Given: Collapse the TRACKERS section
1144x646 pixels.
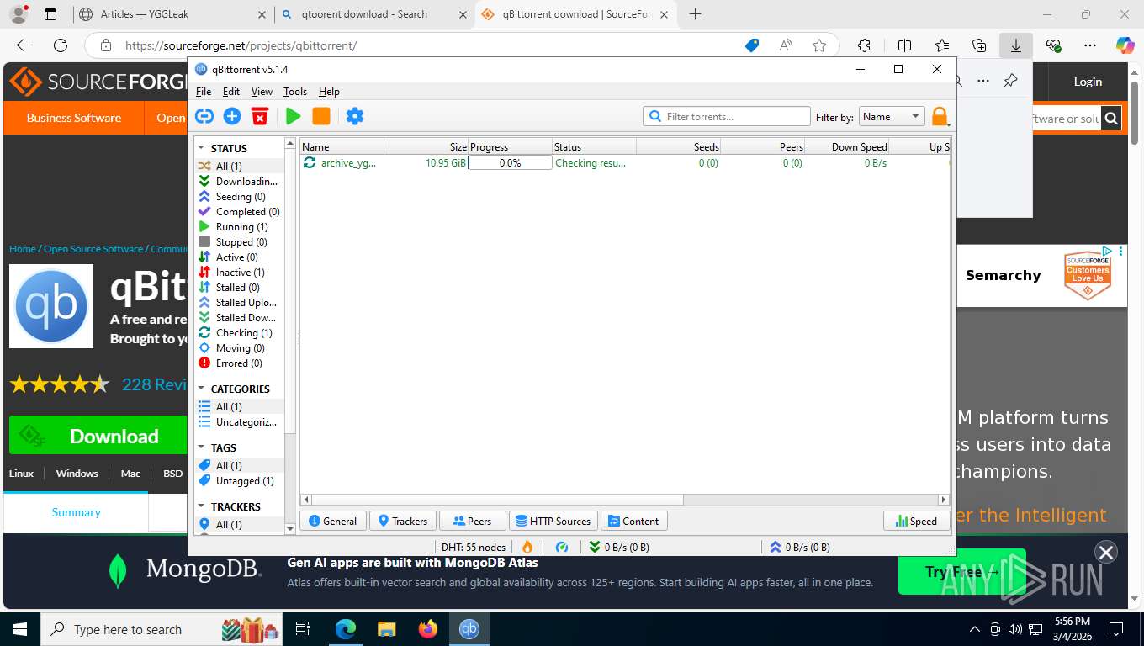Looking at the screenshot, I should click(202, 506).
